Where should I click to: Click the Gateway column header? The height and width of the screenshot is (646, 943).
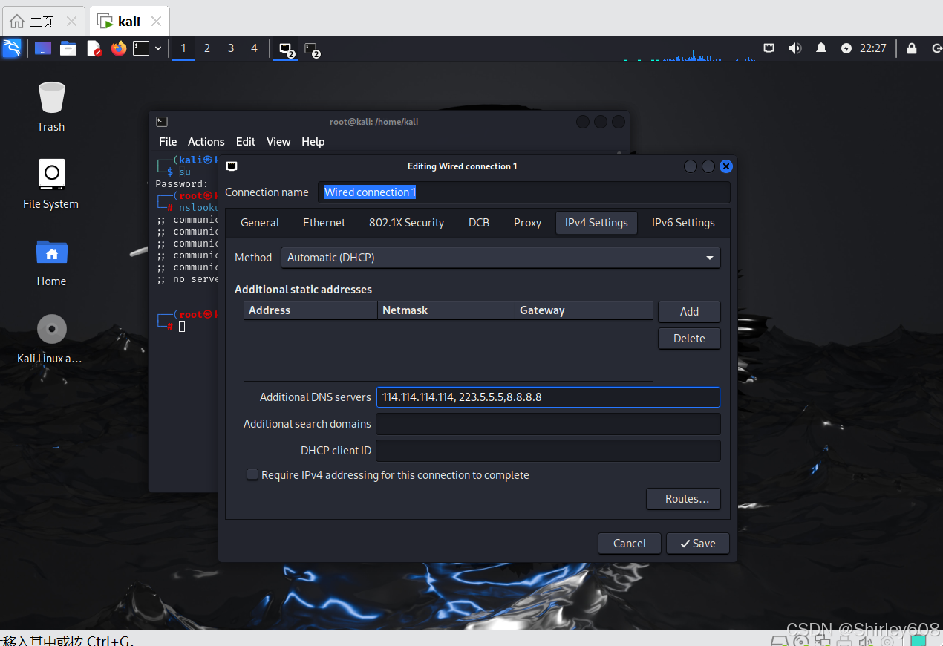click(x=584, y=310)
